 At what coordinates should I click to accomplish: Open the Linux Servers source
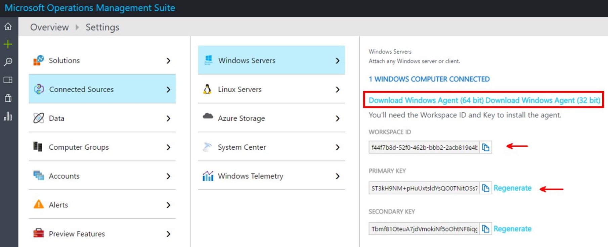click(271, 89)
